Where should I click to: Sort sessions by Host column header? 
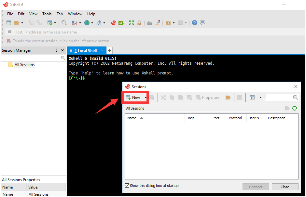(x=198, y=118)
